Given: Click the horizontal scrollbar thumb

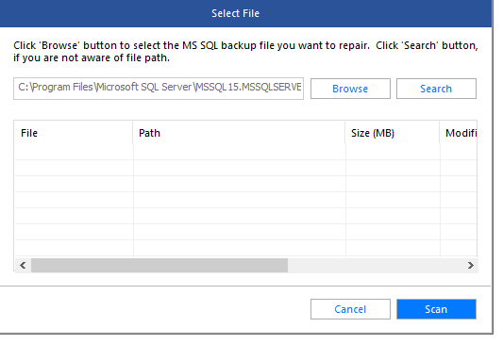Looking at the screenshot, I should [159, 265].
